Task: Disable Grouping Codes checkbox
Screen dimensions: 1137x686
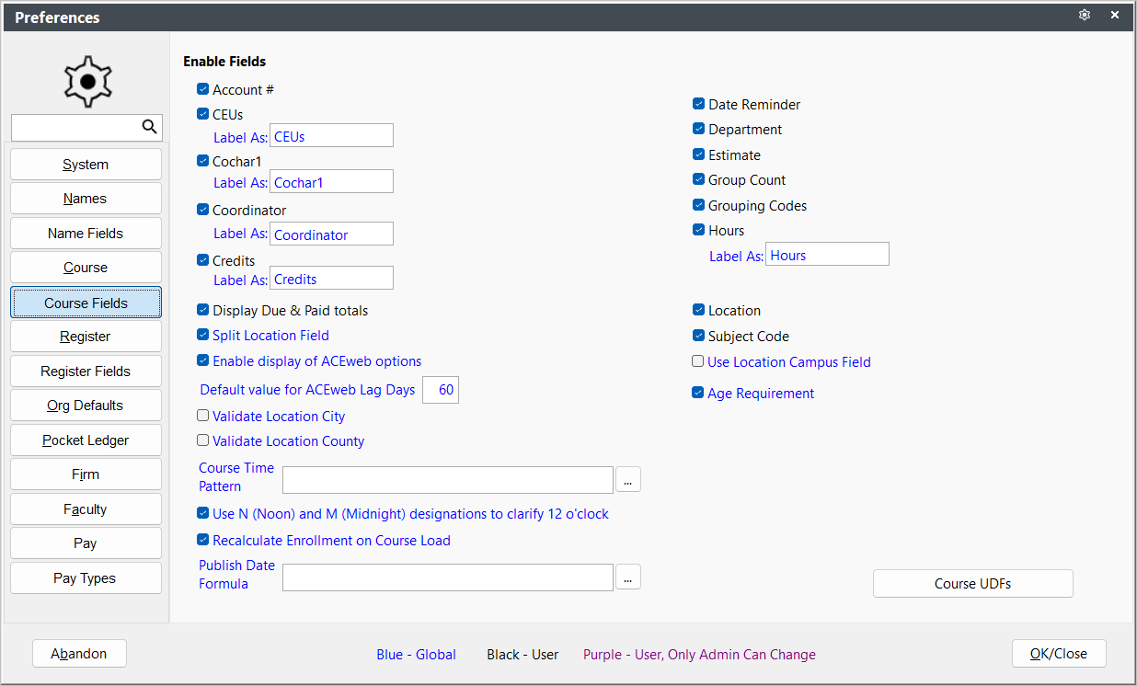Action: click(x=699, y=205)
